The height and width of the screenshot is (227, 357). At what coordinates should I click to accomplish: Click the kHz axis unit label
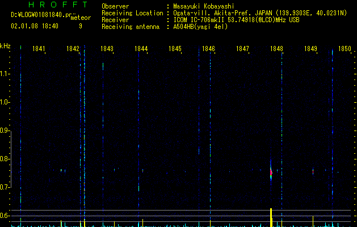point(5,46)
